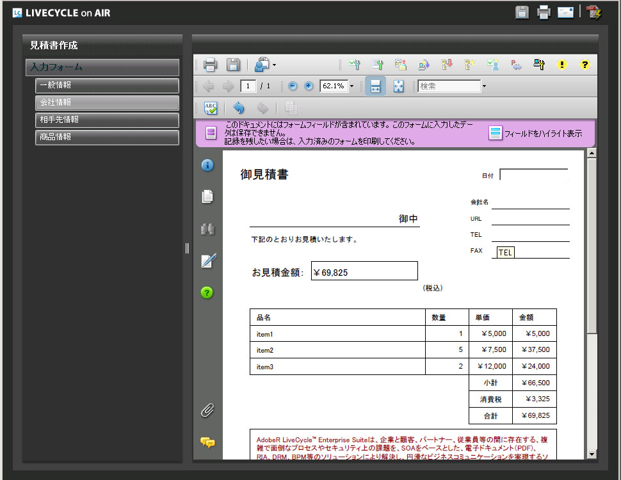Click the URL field line
The image size is (621, 480).
[530, 219]
